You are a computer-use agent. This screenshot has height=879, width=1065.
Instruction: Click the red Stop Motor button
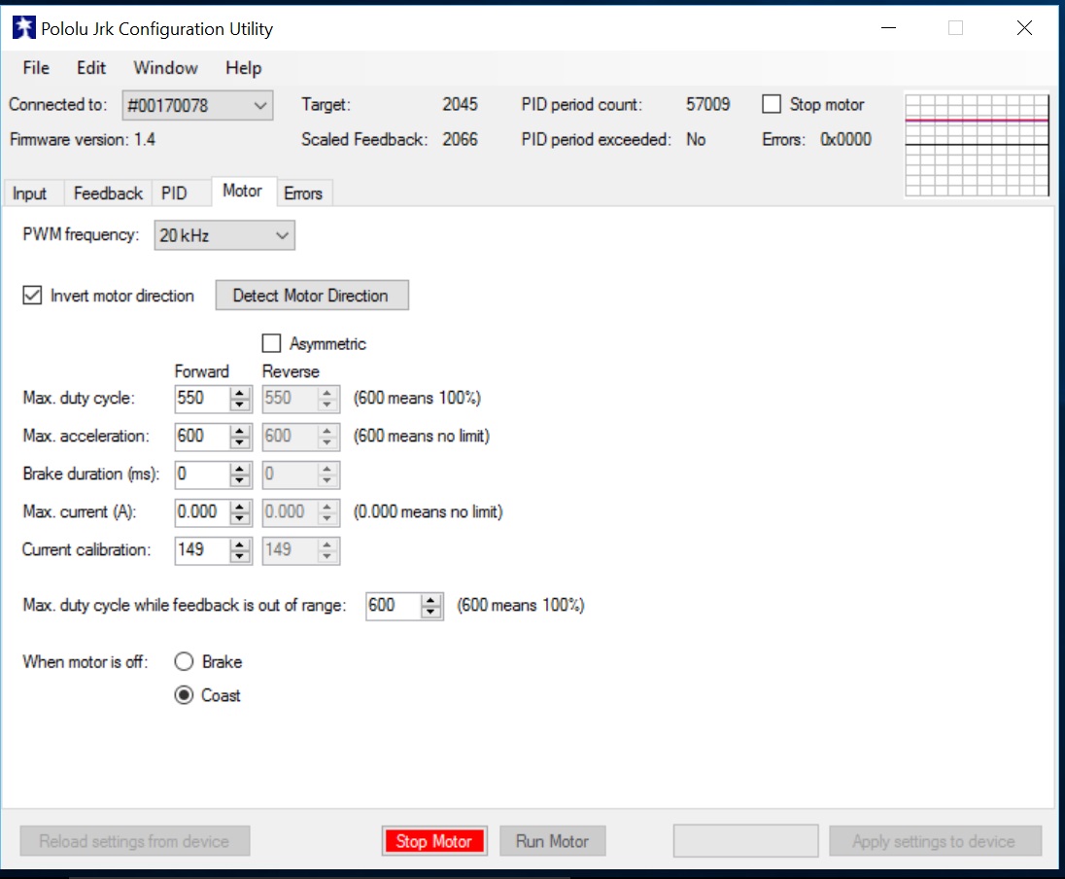click(x=434, y=841)
